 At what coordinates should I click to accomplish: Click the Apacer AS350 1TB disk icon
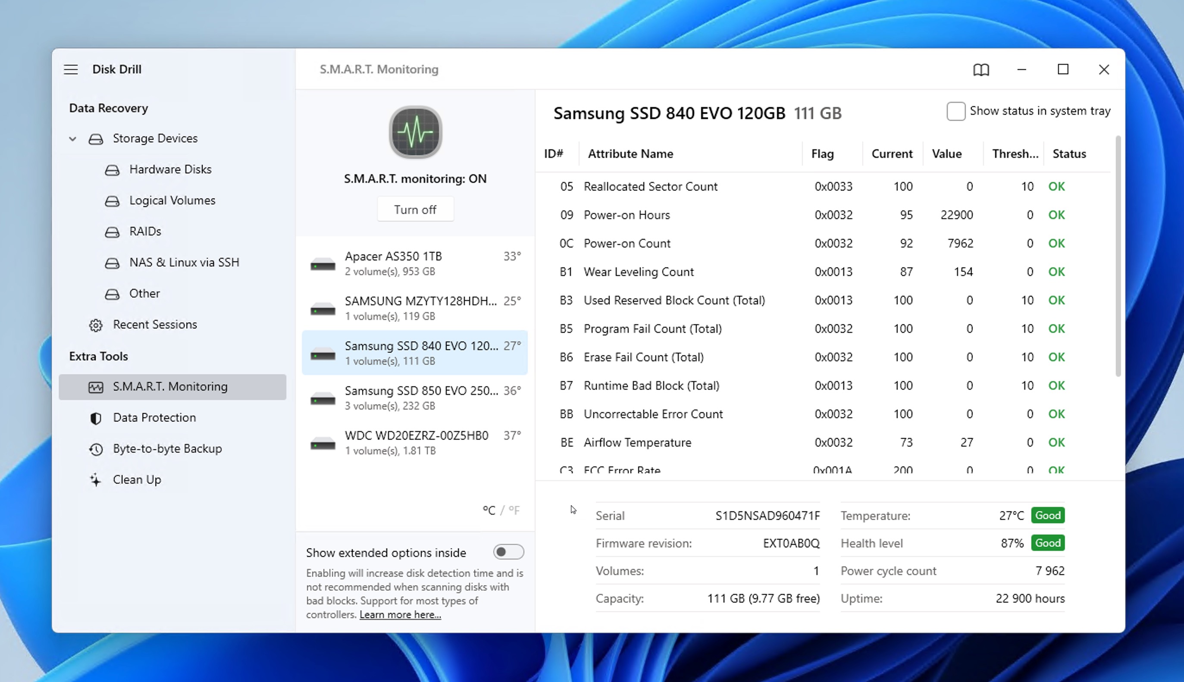tap(323, 264)
